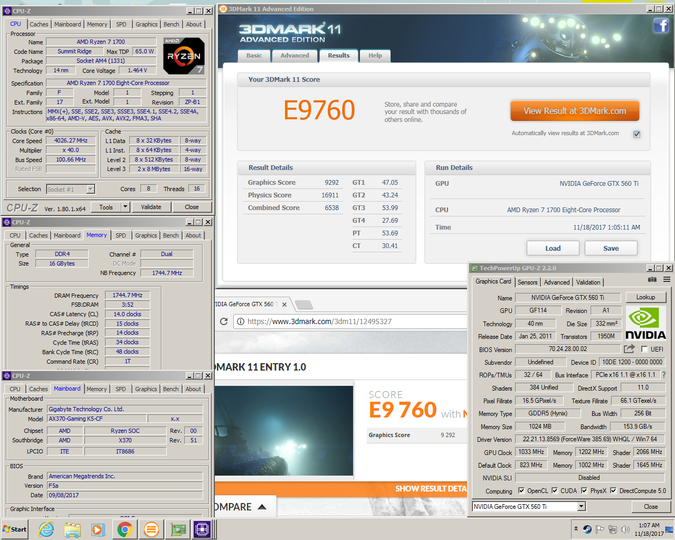Click the bus interface question mark icon
Image resolution: width=675 pixels, height=540 pixels.
click(664, 375)
